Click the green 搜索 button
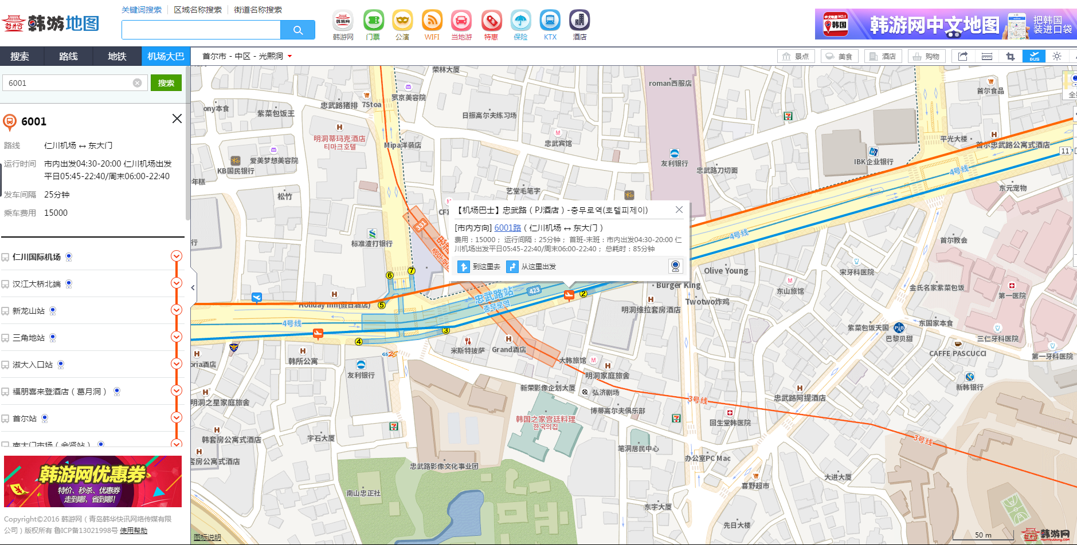 click(x=166, y=83)
